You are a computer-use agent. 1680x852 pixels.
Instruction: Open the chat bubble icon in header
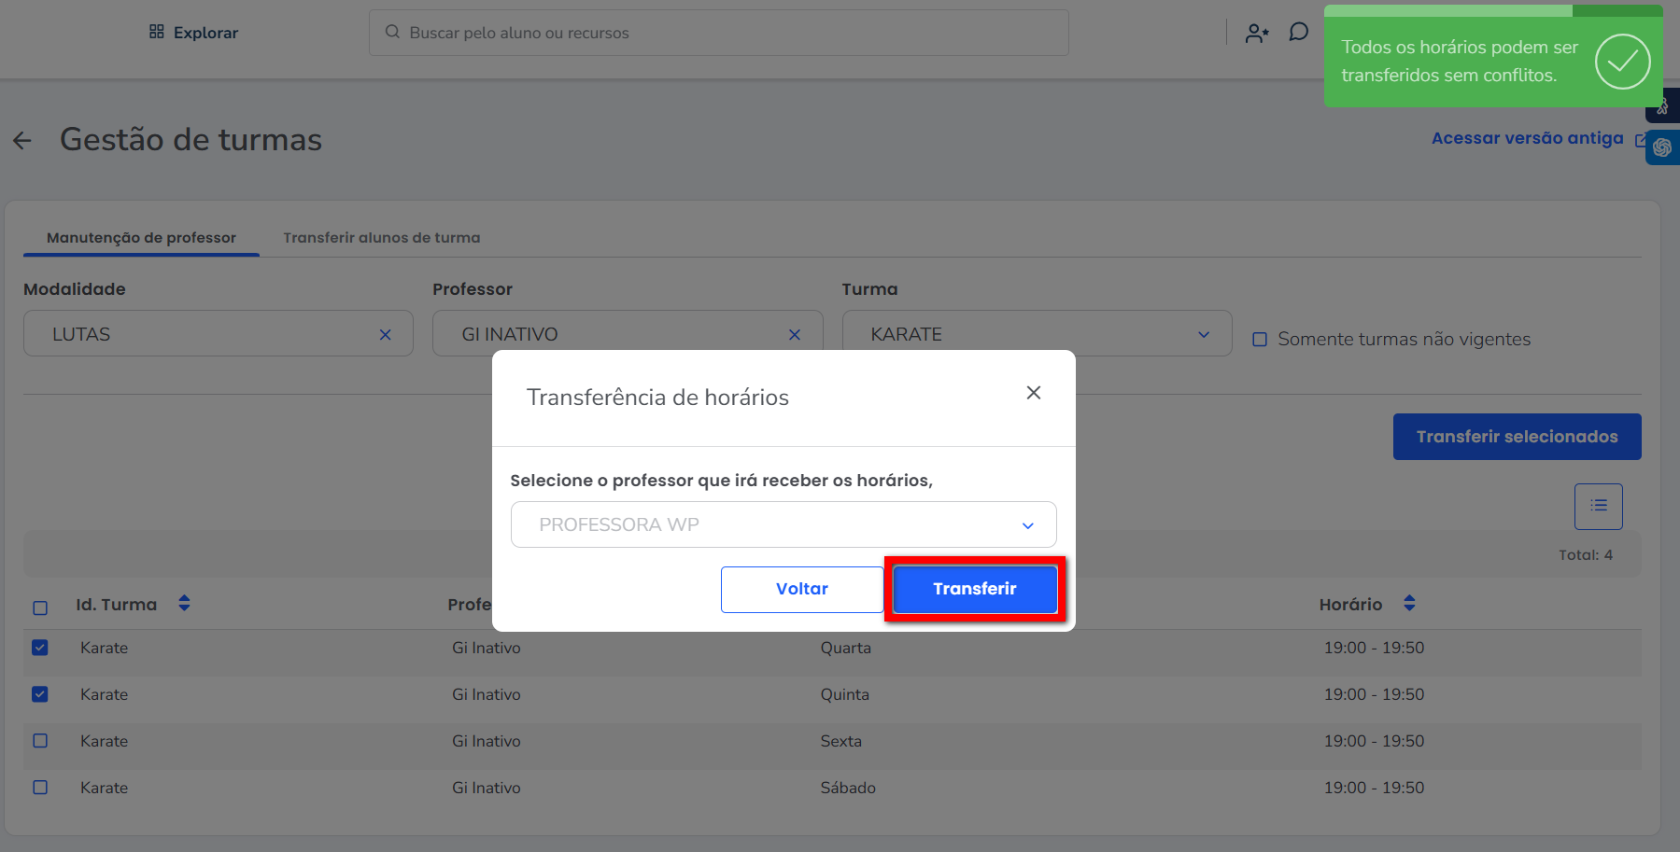(x=1298, y=33)
